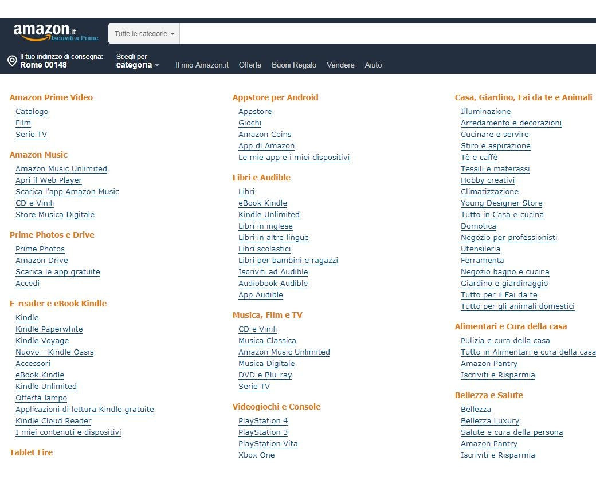Open Kindle Cloud Reader link
The width and height of the screenshot is (596, 488).
[53, 421]
